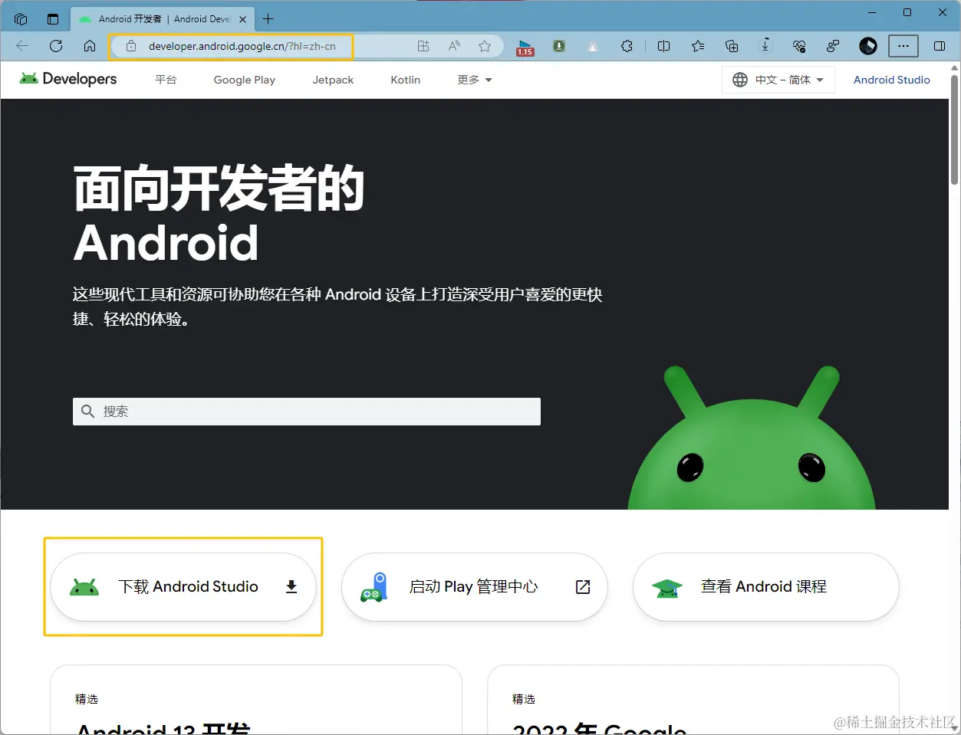
Task: Open the 中文 – 简体 language selector
Action: (x=778, y=80)
